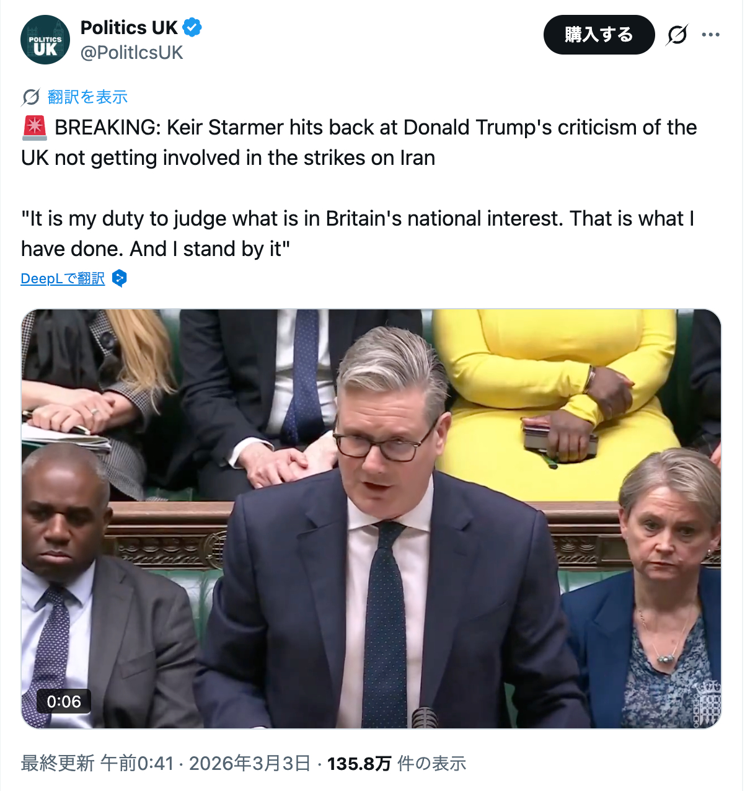The height and width of the screenshot is (791, 750).
Task: Show translation via 翻訳を表示 link
Action: click(87, 97)
